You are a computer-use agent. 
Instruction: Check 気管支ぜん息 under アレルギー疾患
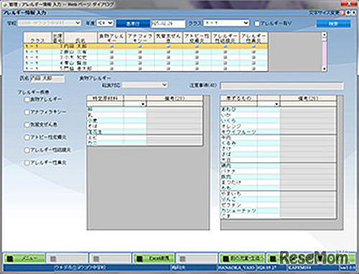(27, 125)
